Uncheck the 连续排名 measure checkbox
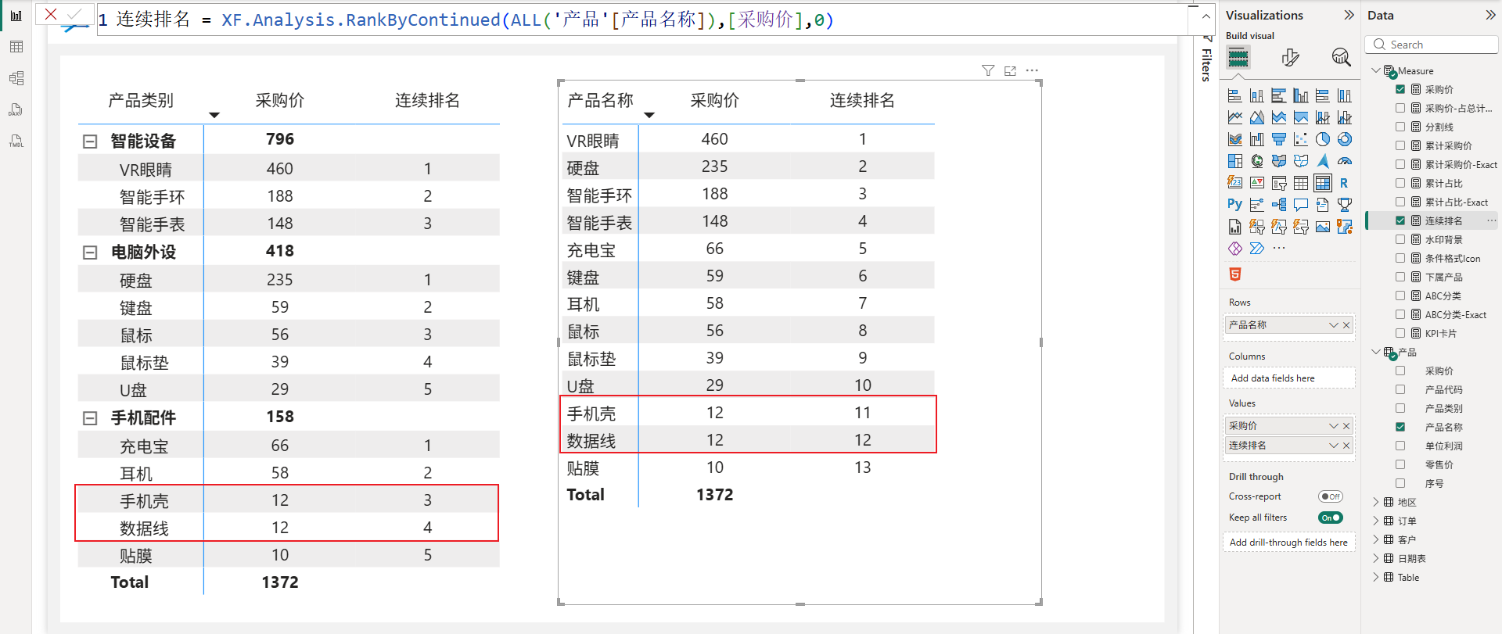 (x=1400, y=221)
